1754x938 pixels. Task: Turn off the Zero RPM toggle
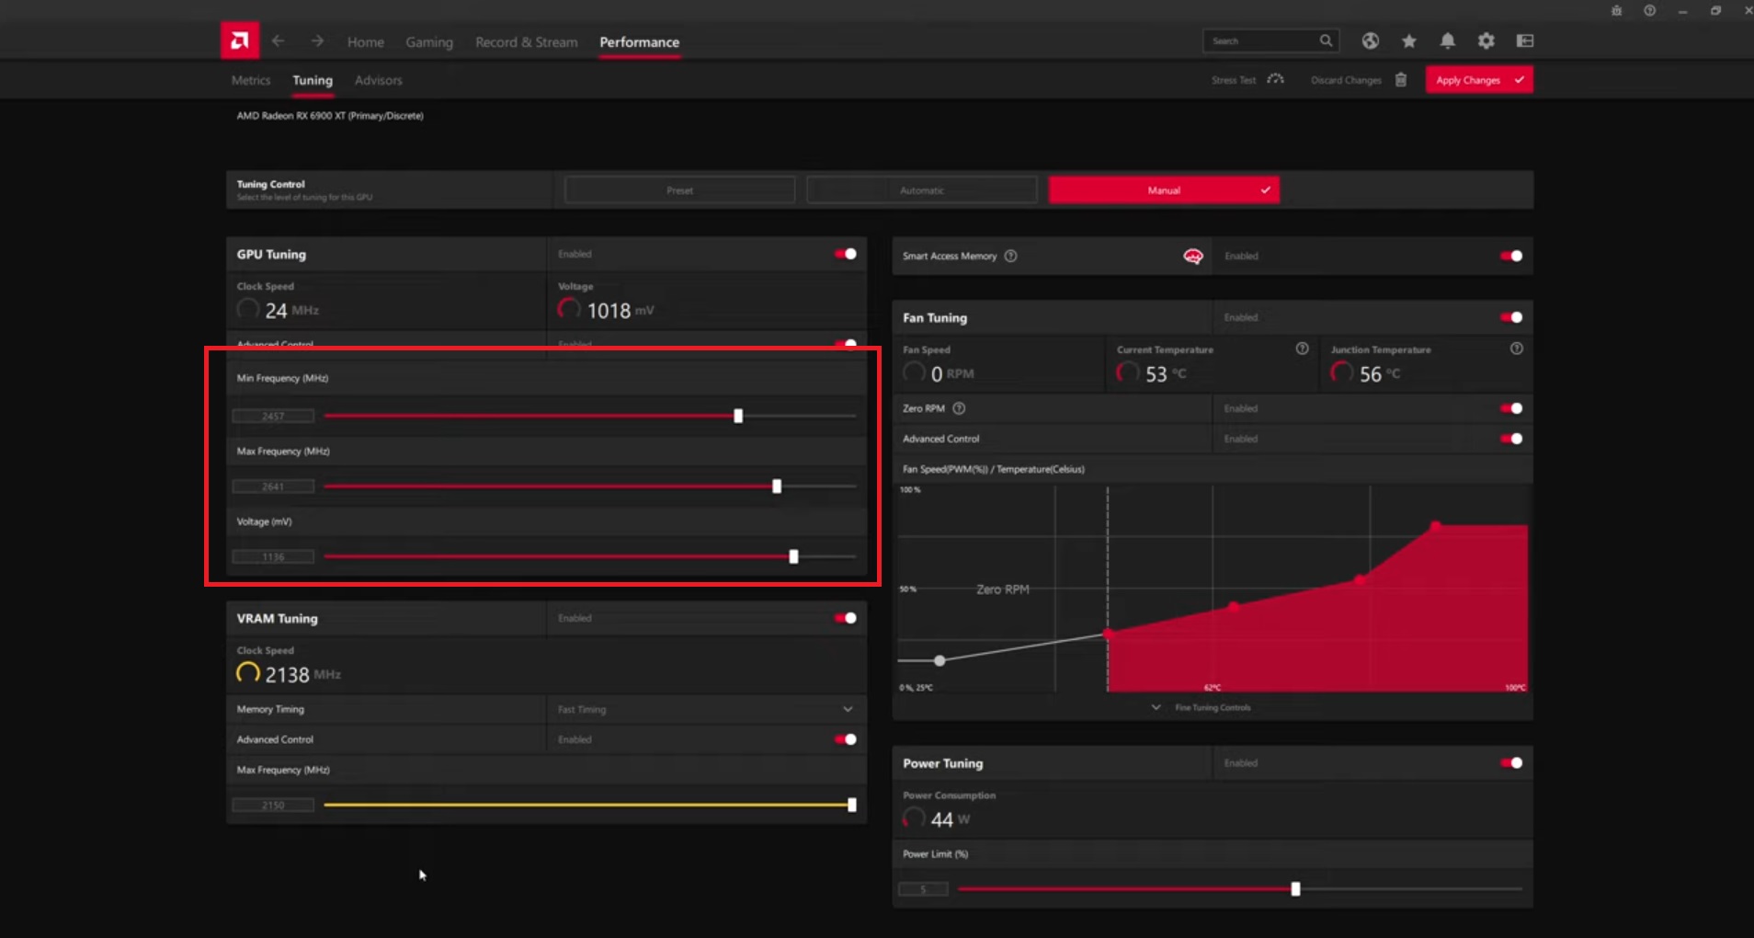coord(1510,408)
